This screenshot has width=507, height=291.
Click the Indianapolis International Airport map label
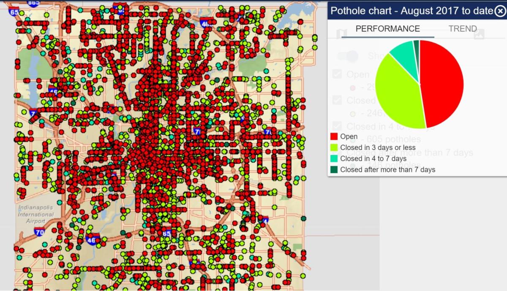click(35, 215)
